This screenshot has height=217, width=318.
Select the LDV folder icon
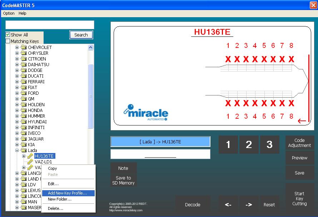point(24,184)
